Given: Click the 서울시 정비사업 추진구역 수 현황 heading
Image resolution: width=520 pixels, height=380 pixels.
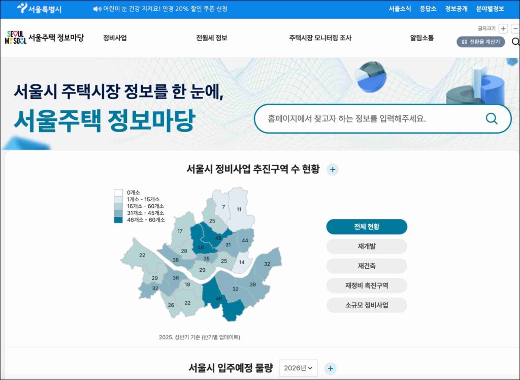Looking at the screenshot, I should click(x=253, y=169).
